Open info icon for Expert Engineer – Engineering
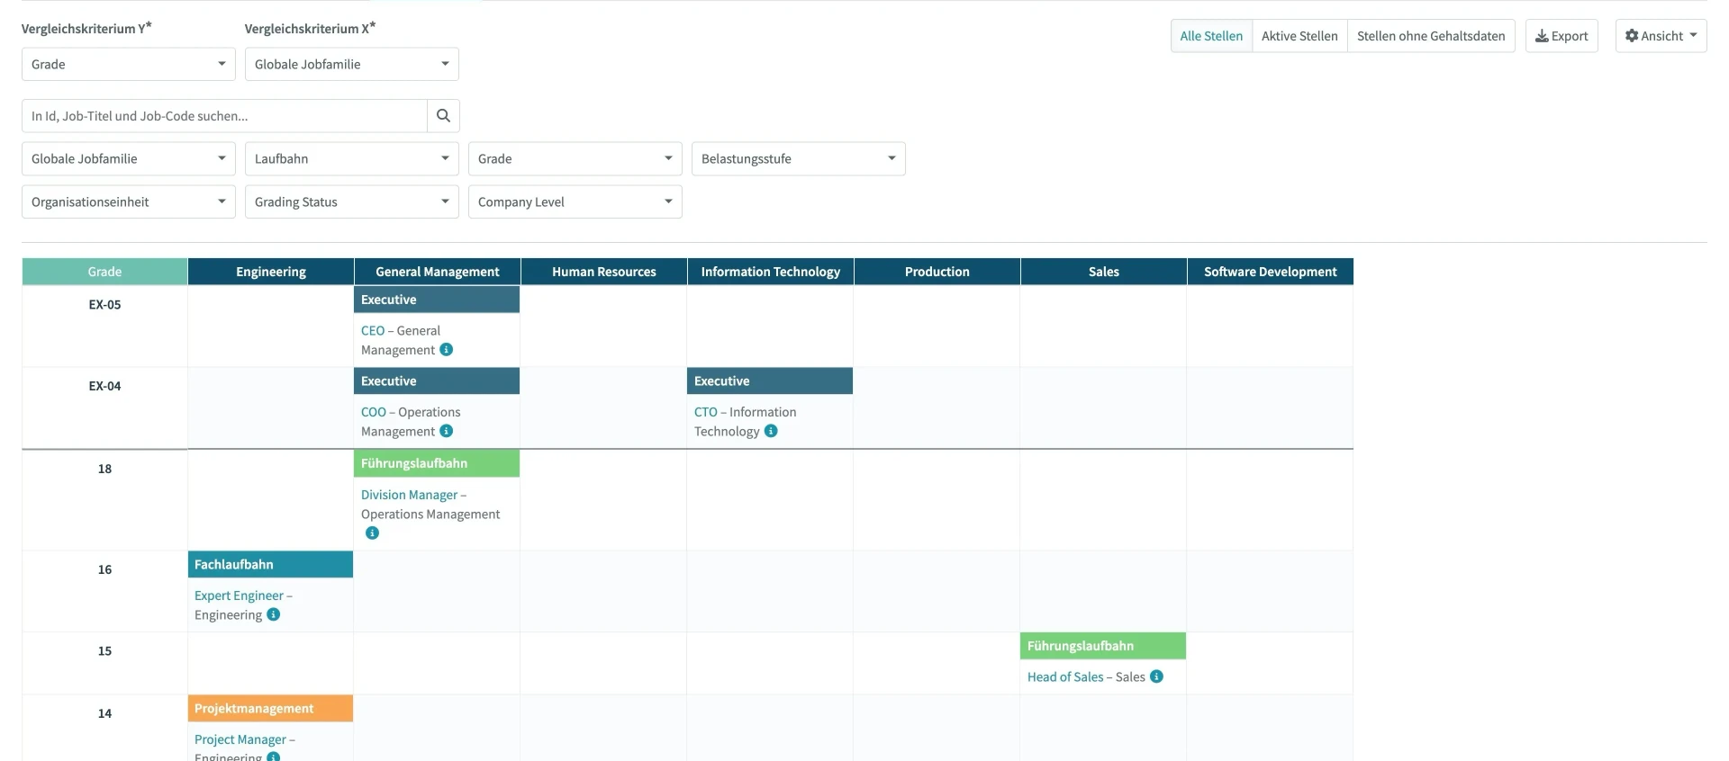1729x761 pixels. pyautogui.click(x=274, y=615)
